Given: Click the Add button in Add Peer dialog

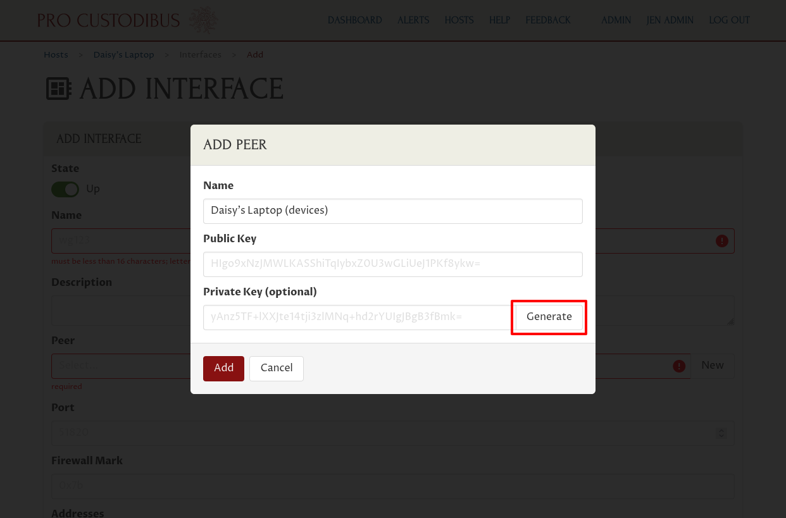Looking at the screenshot, I should (x=223, y=368).
